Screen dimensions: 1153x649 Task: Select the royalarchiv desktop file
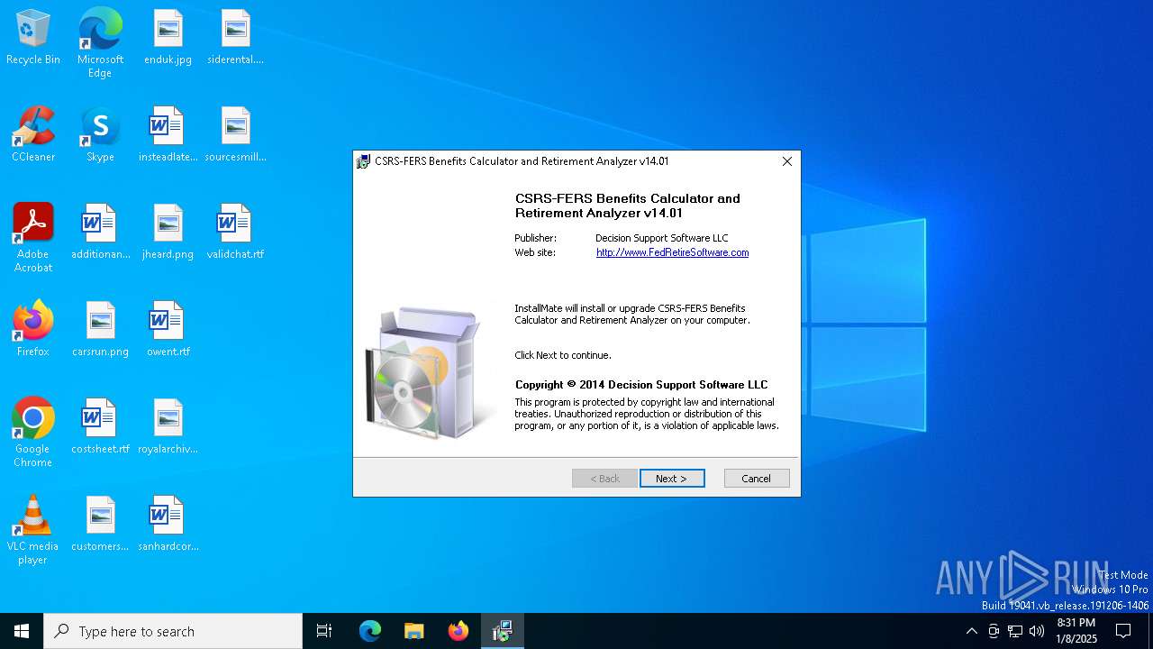pyautogui.click(x=168, y=427)
